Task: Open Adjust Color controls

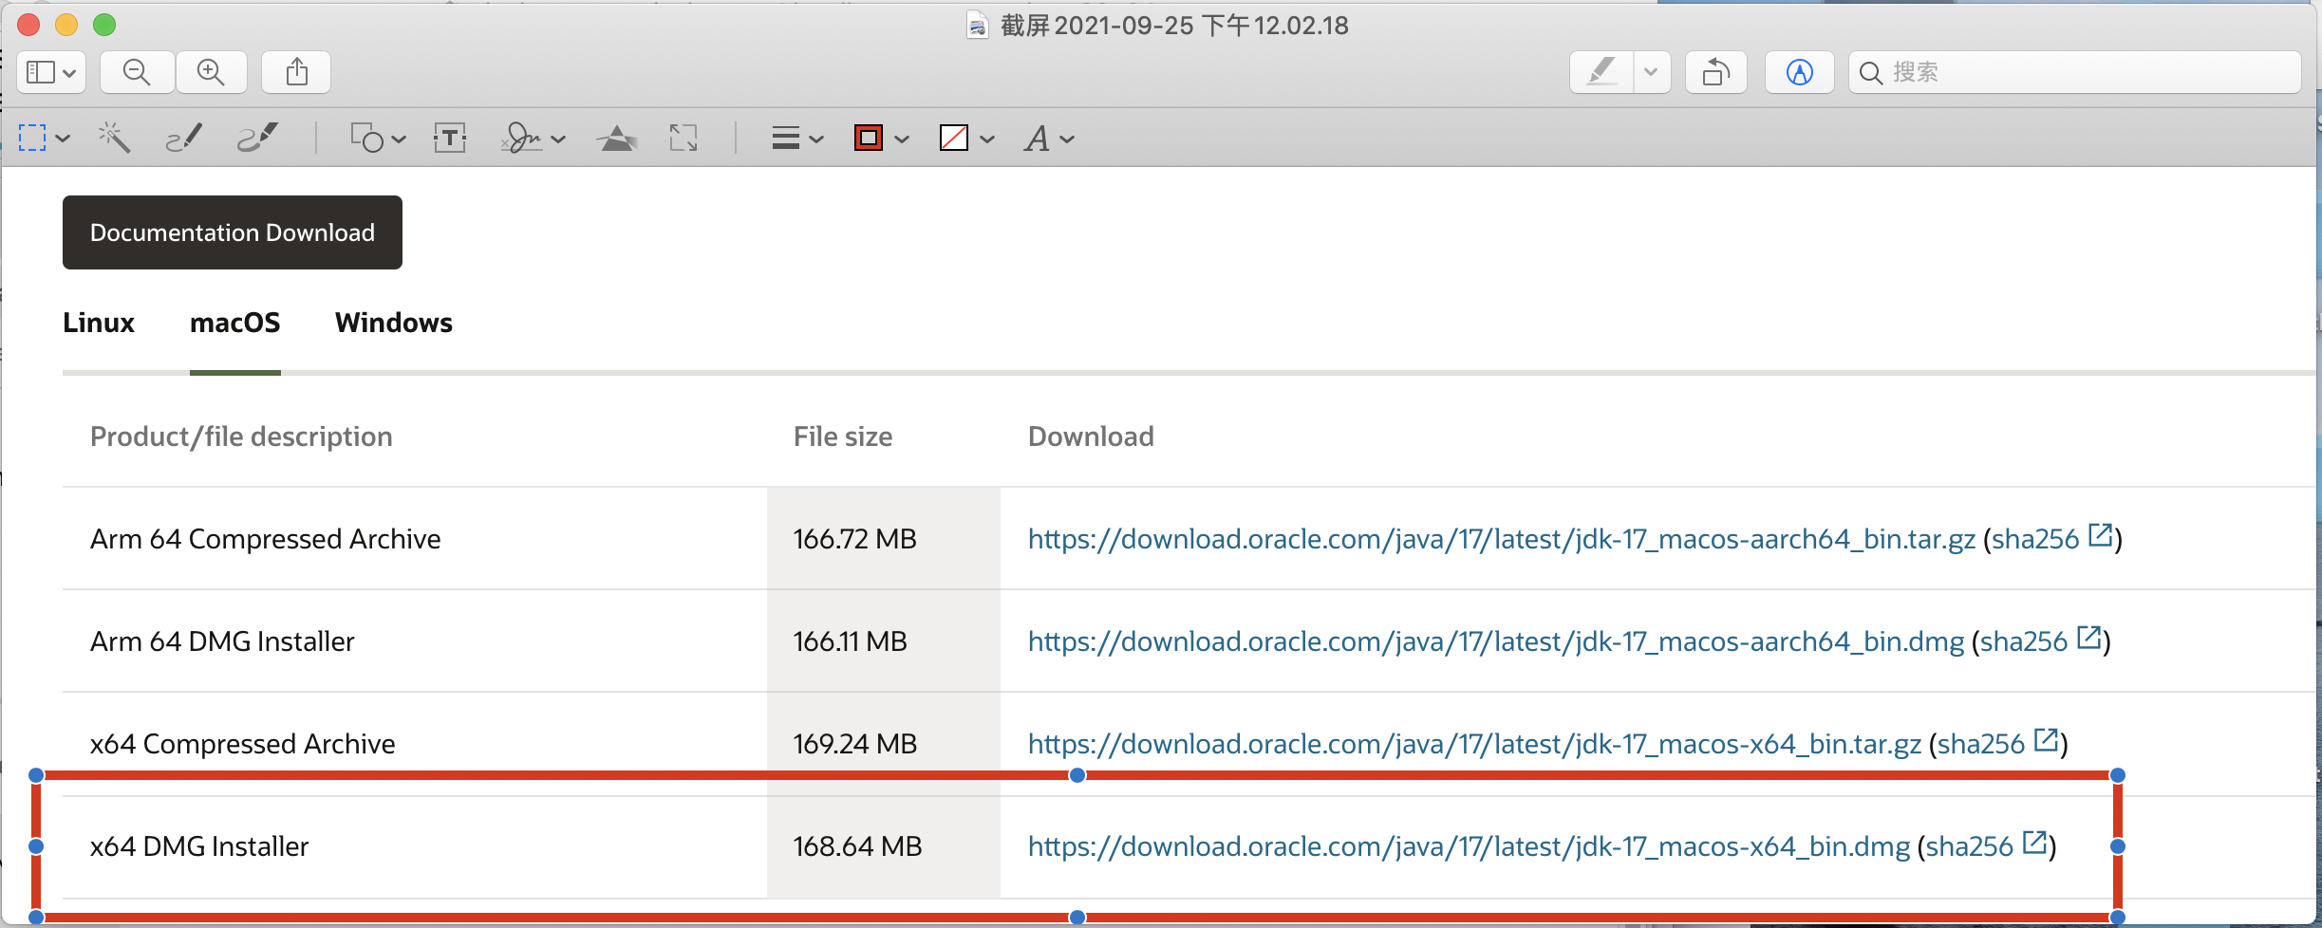Action: [617, 139]
